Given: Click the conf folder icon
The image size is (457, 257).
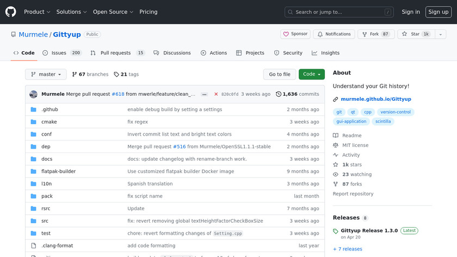Looking at the screenshot, I should (x=34, y=134).
